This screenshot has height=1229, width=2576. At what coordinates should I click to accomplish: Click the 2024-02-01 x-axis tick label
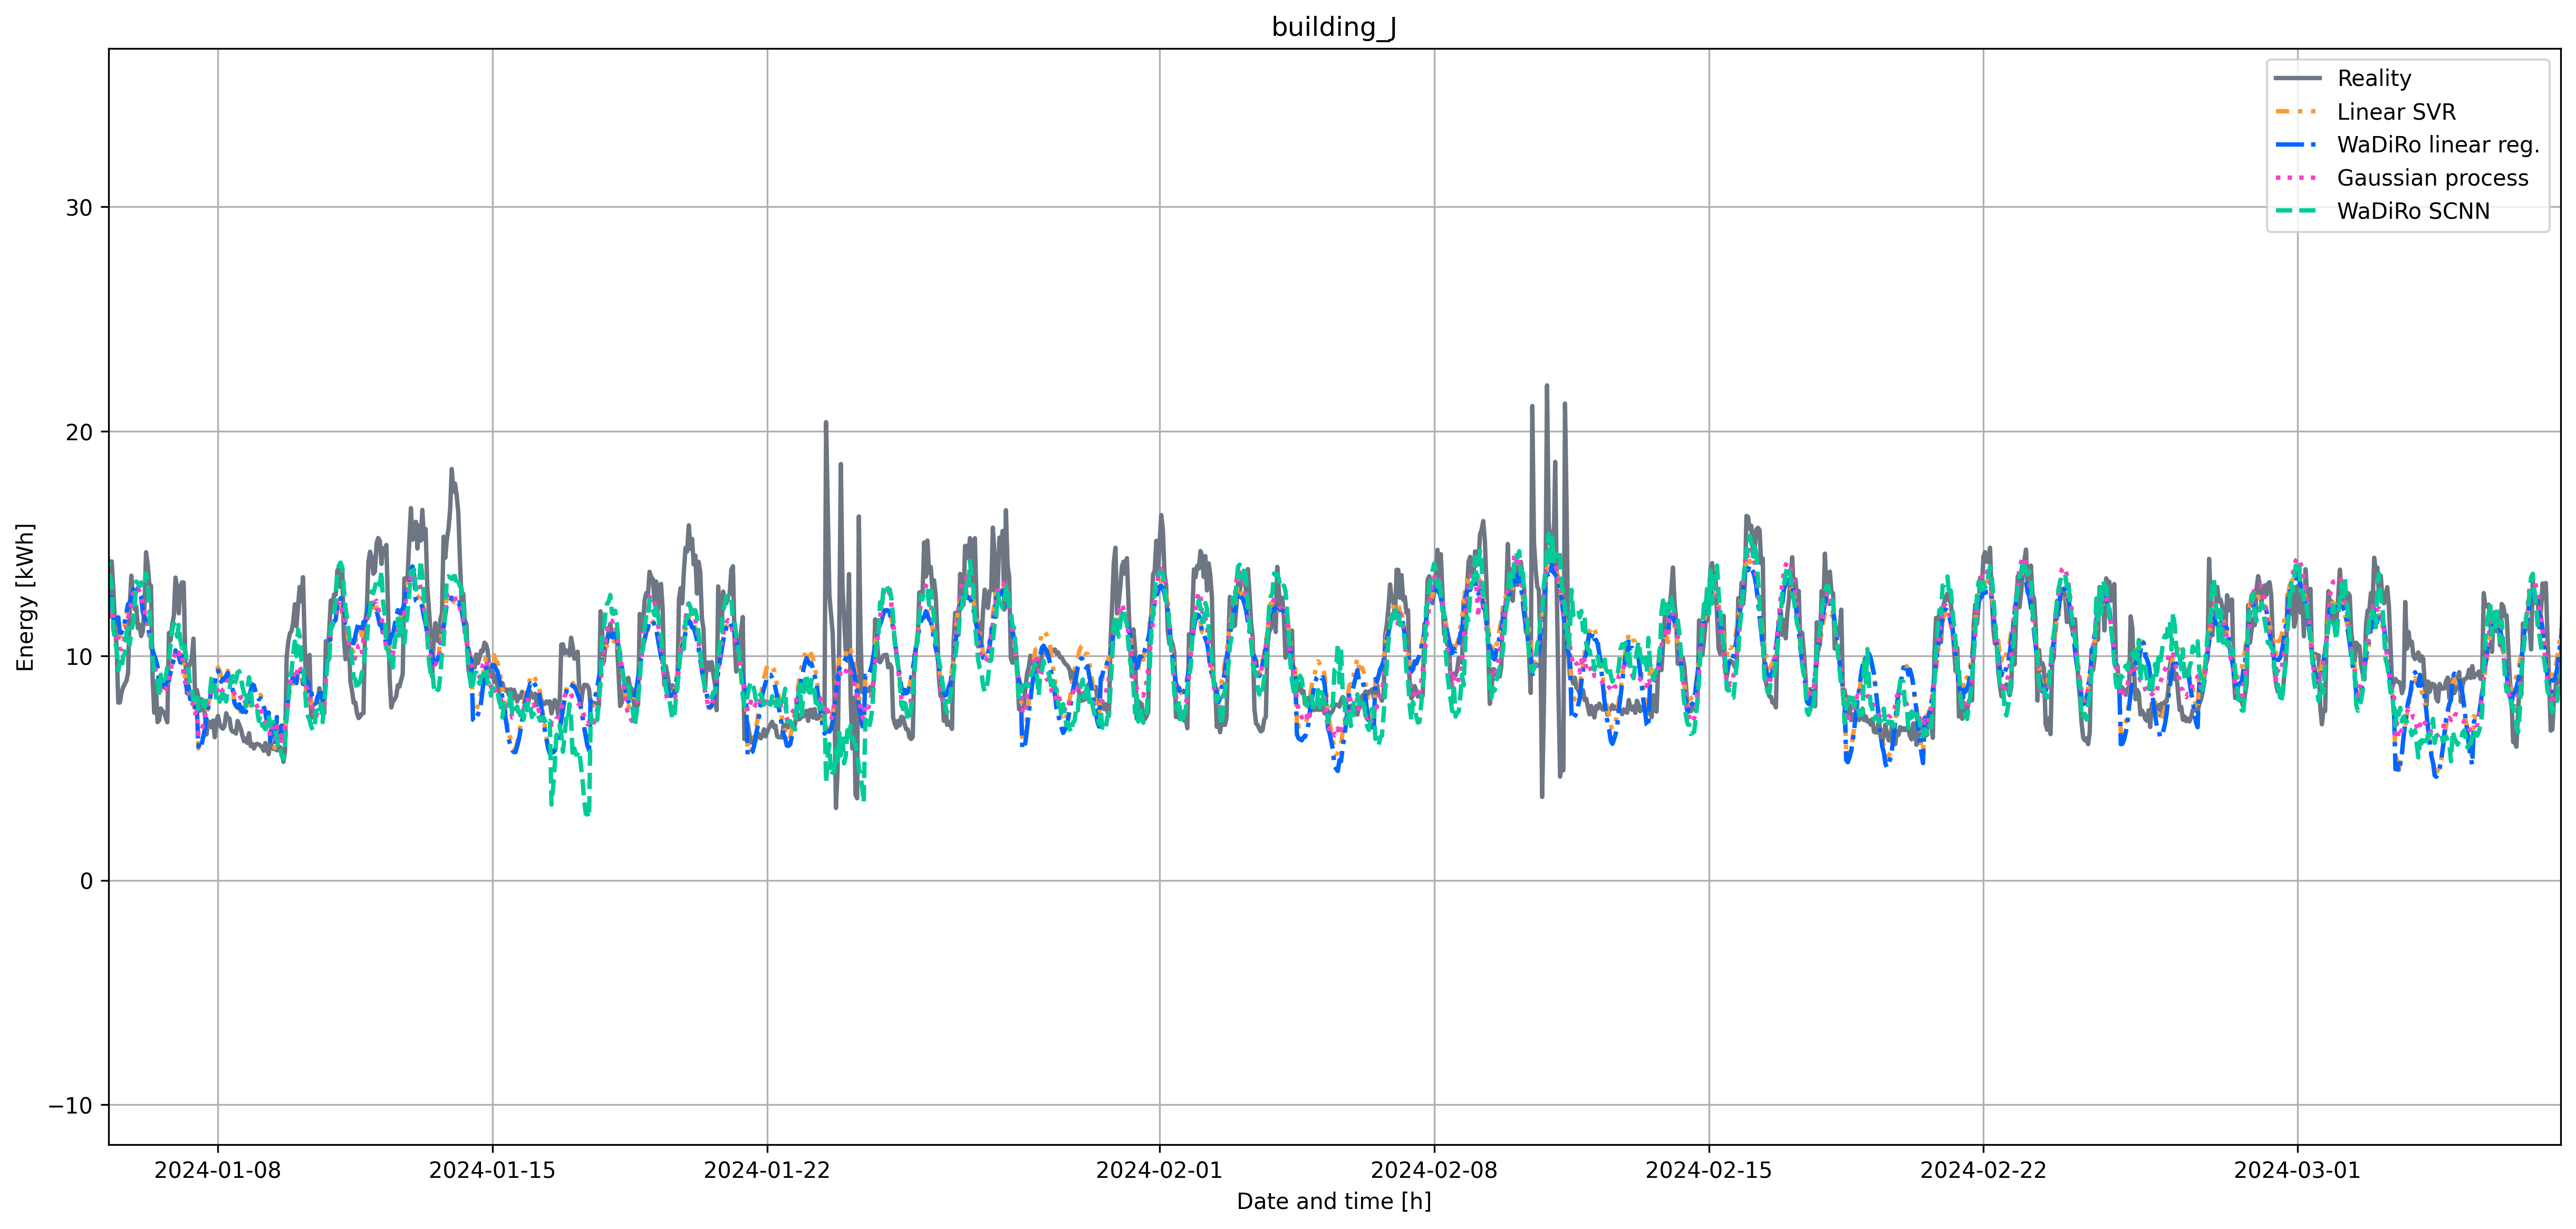pos(1159,1170)
